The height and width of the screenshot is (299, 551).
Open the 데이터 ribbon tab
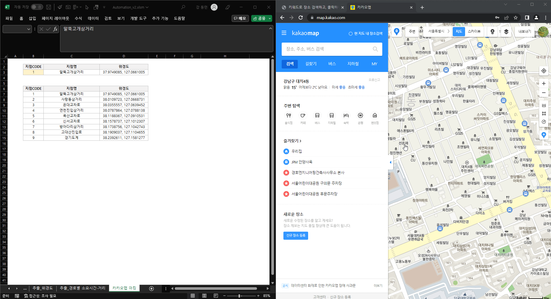[x=93, y=18]
